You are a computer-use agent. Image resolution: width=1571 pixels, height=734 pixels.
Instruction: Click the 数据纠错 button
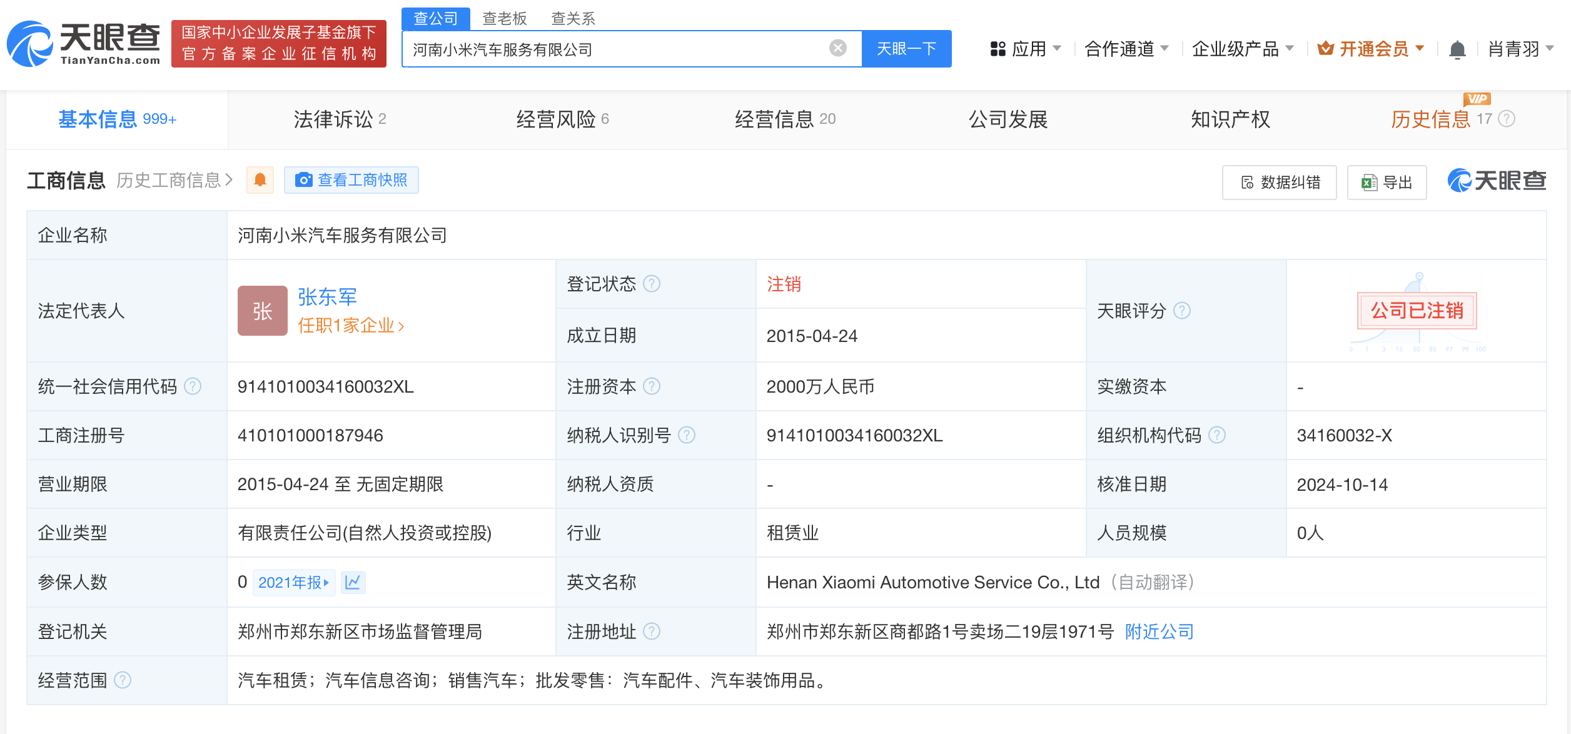1280,182
